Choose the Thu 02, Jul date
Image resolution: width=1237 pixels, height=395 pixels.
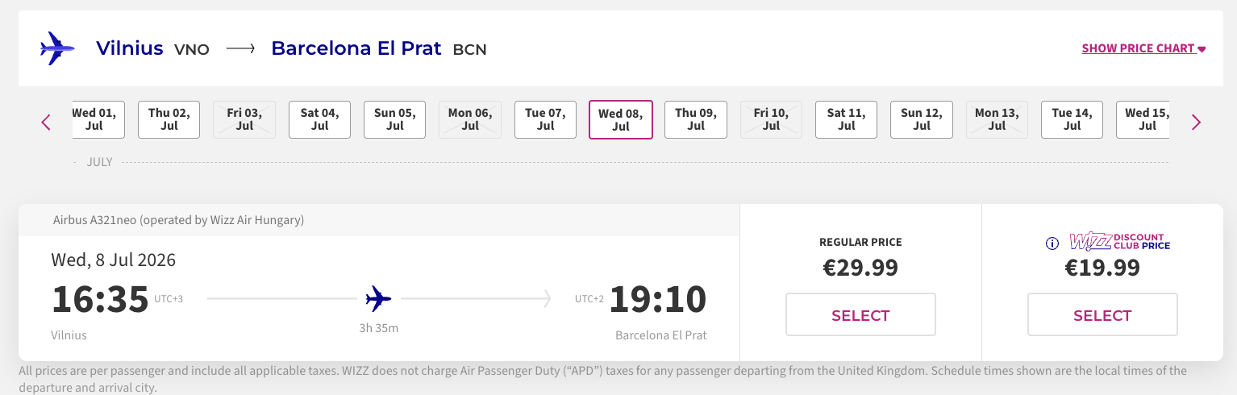pos(169,119)
